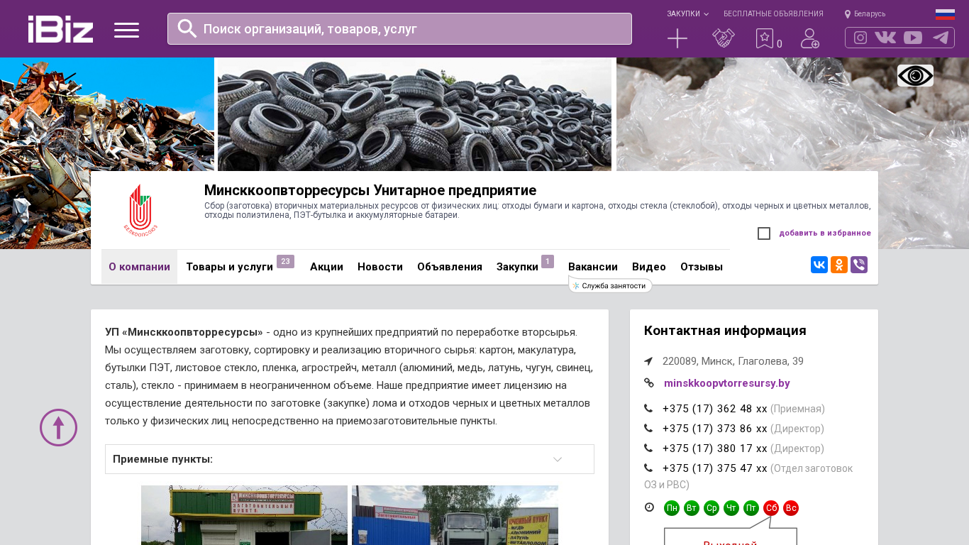The width and height of the screenshot is (969, 545).
Task: Select the Вт weekday indicator
Action: (692, 508)
